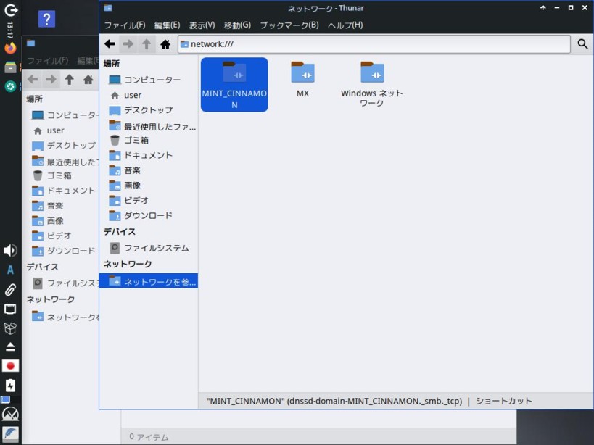Image resolution: width=594 pixels, height=445 pixels.
Task: Open the ヘルプ(H) menu
Action: (x=345, y=25)
